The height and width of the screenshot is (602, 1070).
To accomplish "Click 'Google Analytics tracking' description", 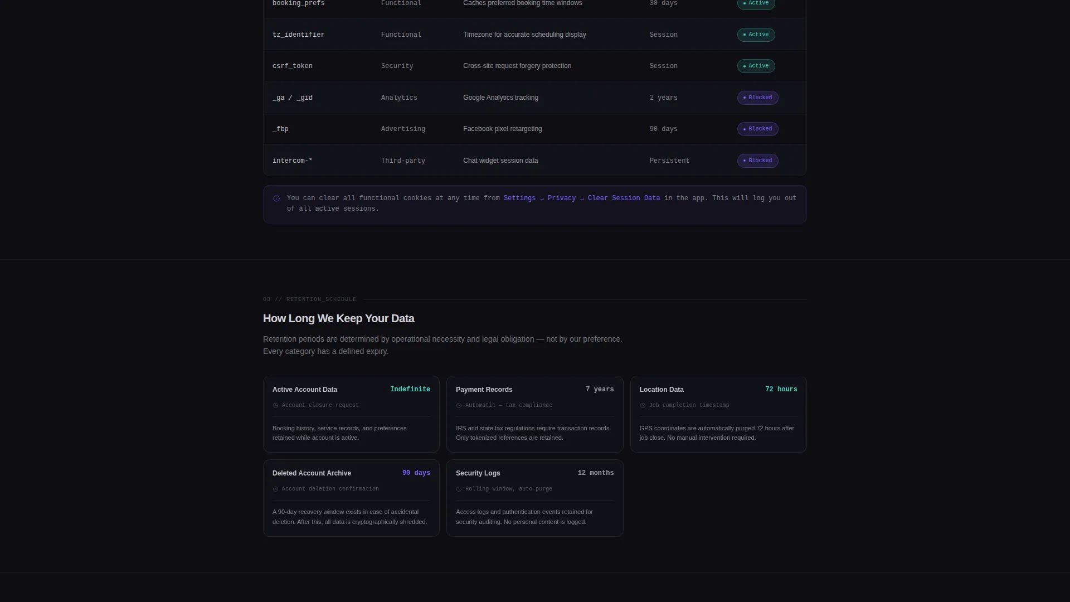I will 500,98.
